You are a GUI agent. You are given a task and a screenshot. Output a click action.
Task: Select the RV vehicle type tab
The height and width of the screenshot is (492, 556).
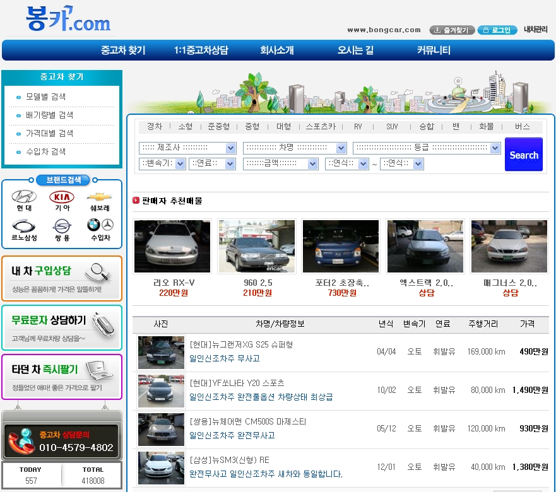click(x=358, y=127)
